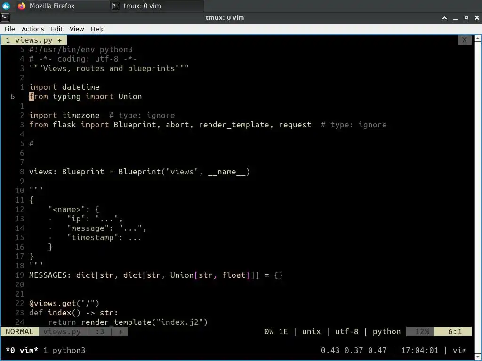Click terminal icon of tmux taskbar entry
The image size is (482, 361).
(x=116, y=6)
